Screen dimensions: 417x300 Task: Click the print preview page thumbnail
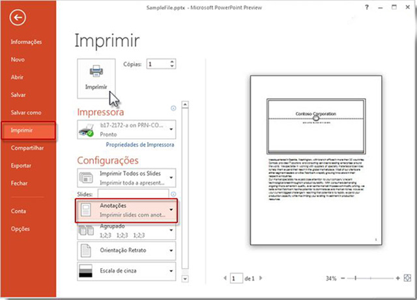316,160
